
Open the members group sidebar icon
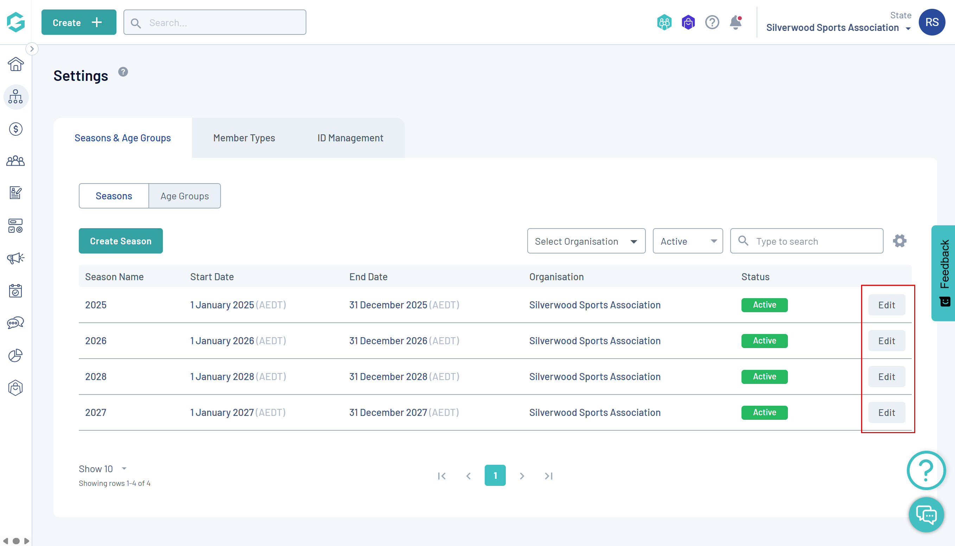15,161
